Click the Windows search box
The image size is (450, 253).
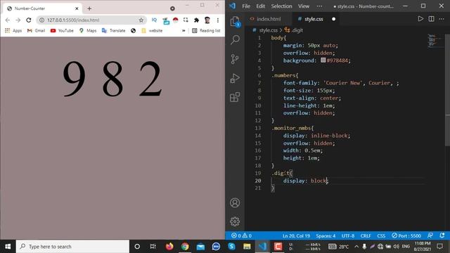[72, 247]
